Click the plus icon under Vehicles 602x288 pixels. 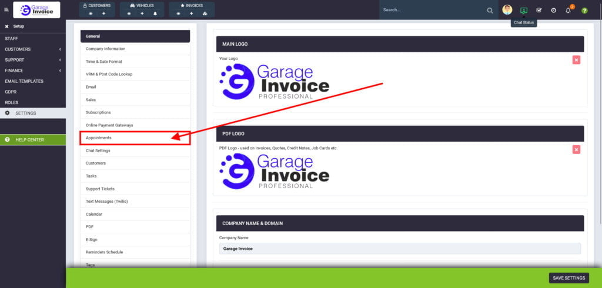[x=142, y=14]
